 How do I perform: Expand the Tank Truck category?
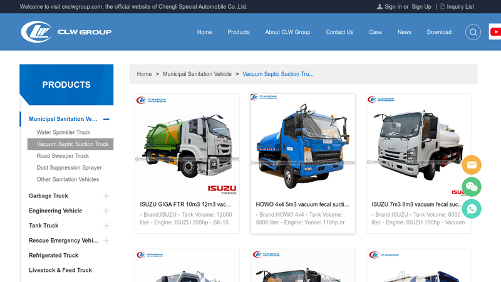(106, 226)
